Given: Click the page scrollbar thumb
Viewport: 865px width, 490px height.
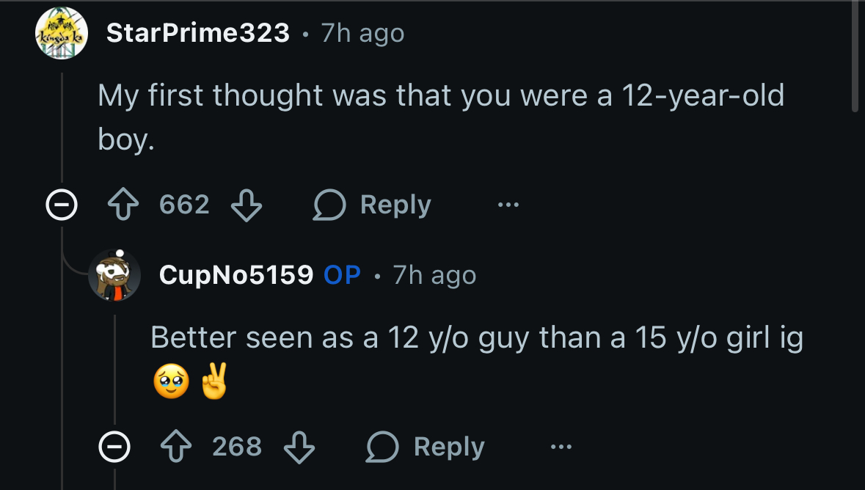Looking at the screenshot, I should tap(854, 56).
